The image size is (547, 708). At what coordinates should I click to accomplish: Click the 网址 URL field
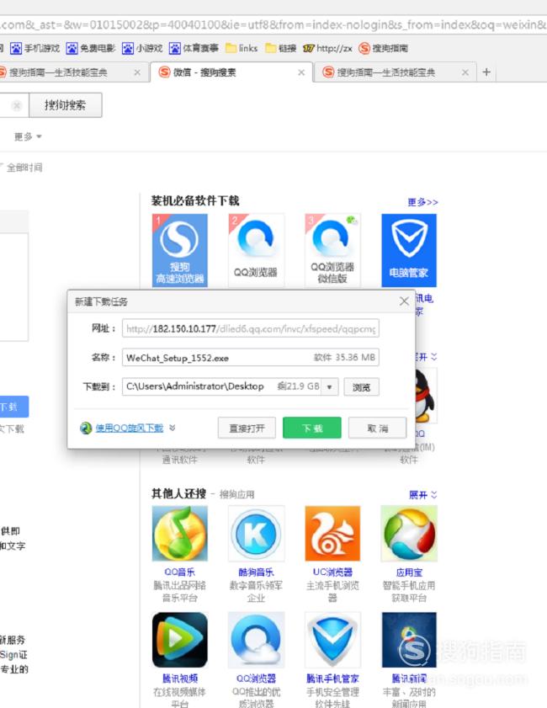pyautogui.click(x=251, y=328)
